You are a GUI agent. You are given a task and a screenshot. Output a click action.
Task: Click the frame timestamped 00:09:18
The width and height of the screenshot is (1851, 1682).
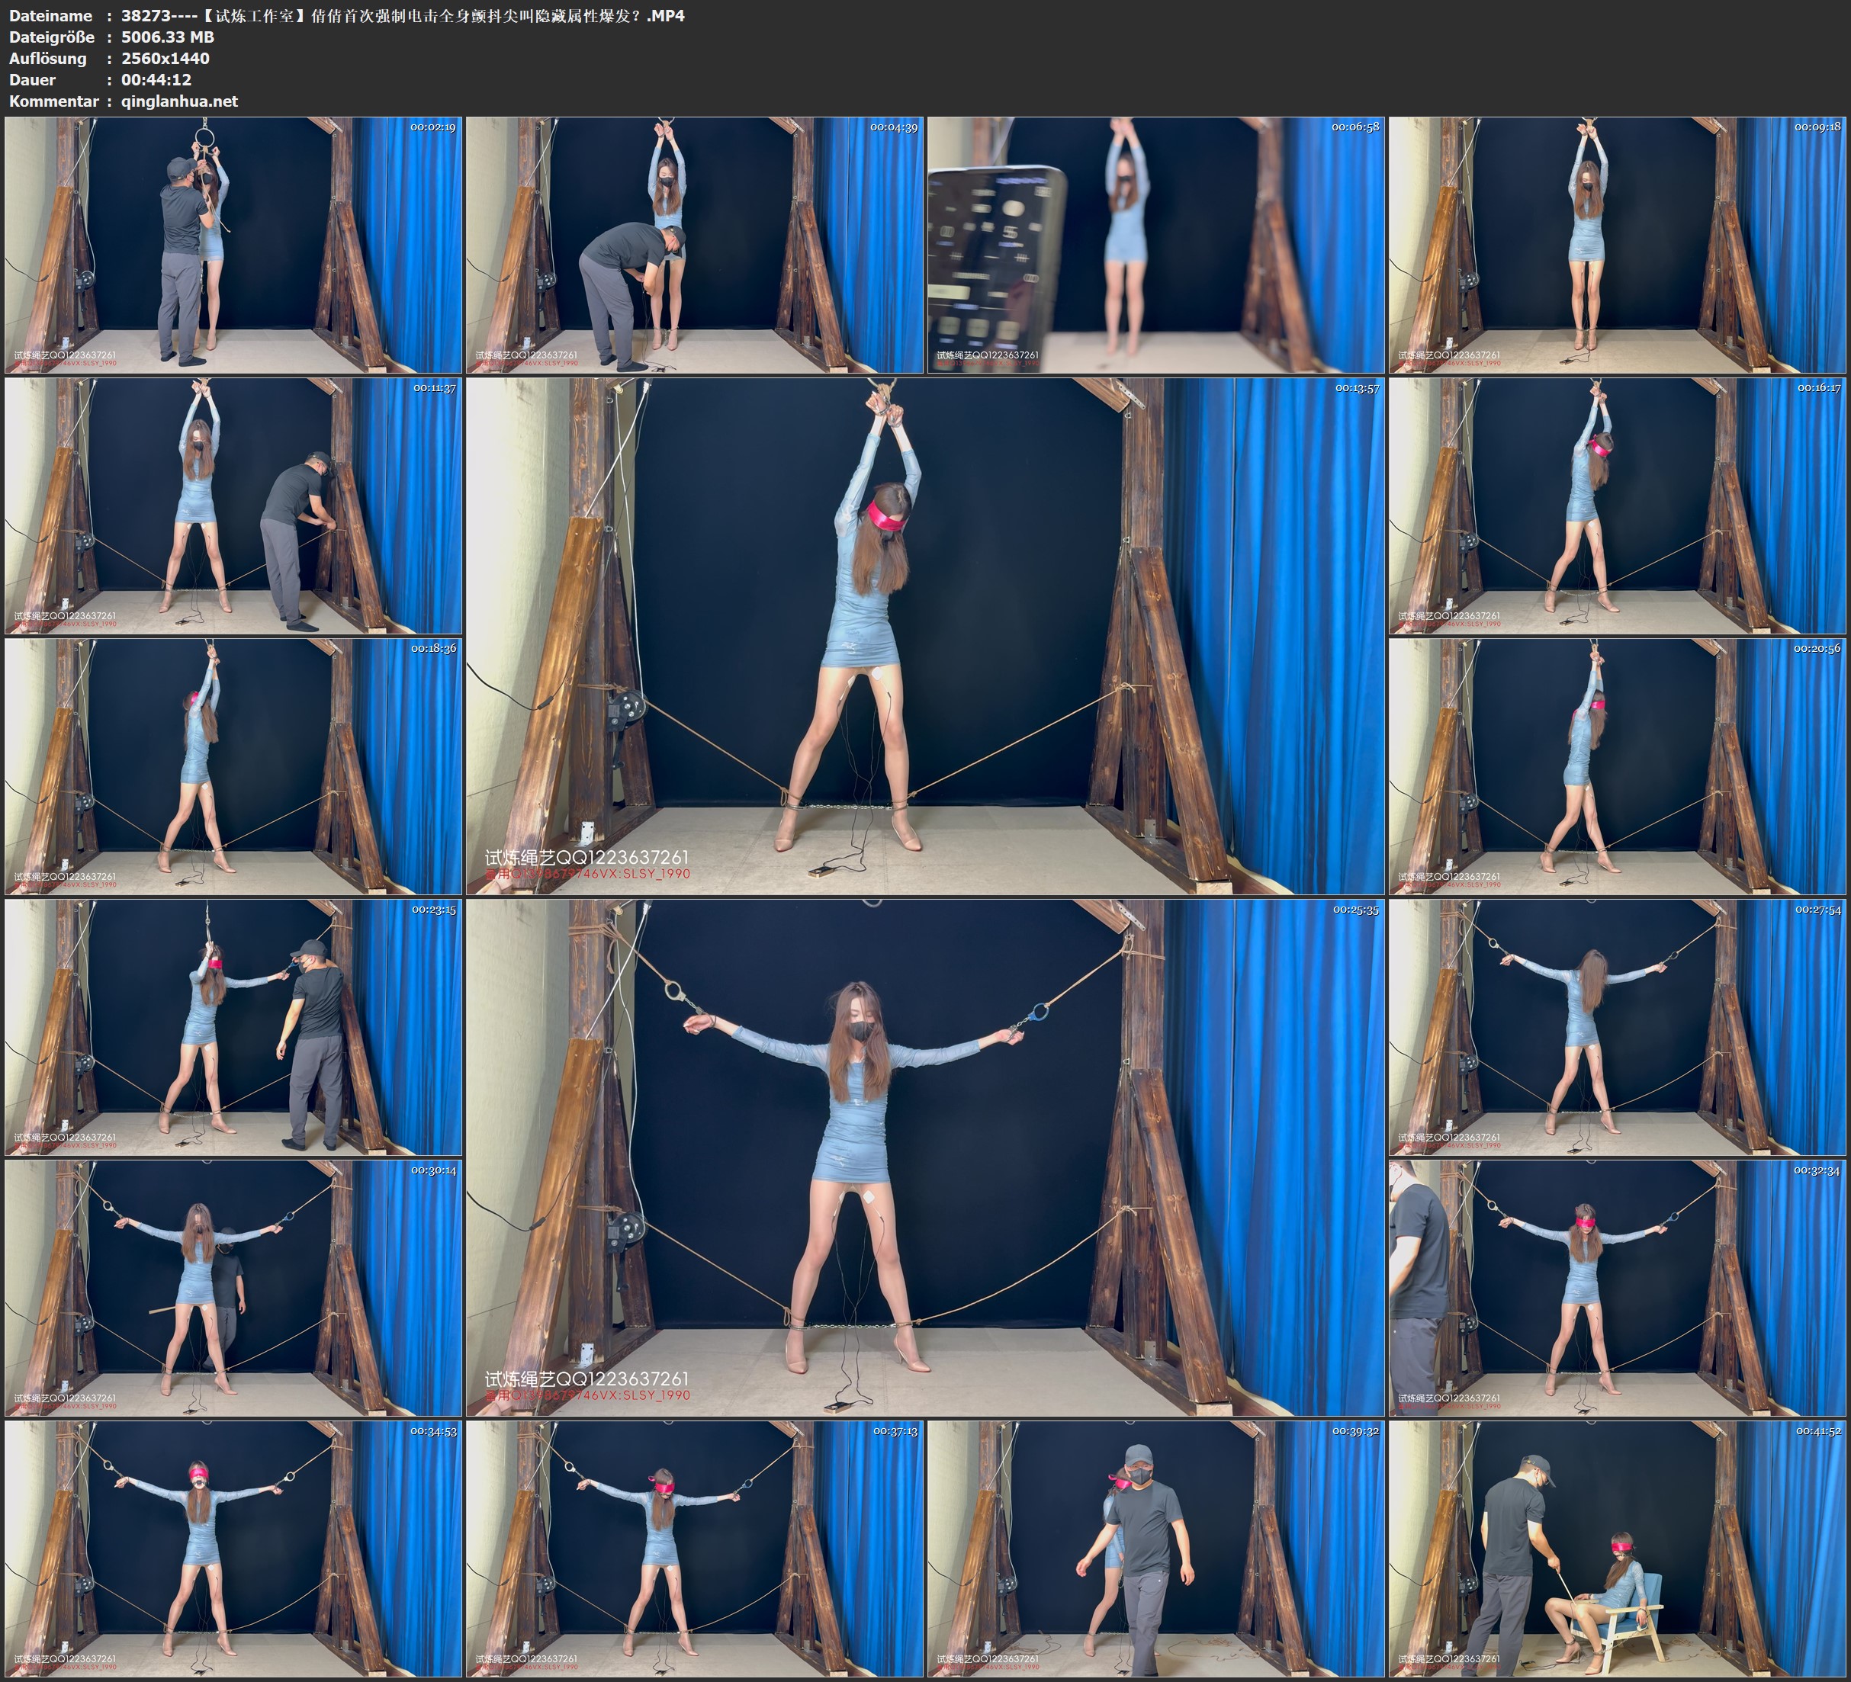pyautogui.click(x=1618, y=246)
